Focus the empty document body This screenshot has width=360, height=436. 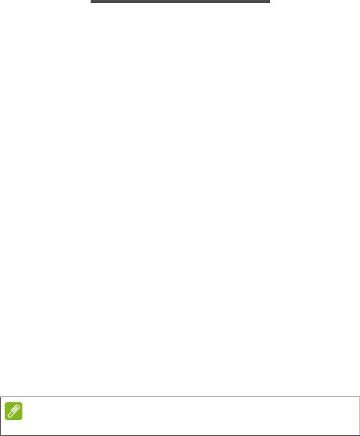click(x=180, y=200)
